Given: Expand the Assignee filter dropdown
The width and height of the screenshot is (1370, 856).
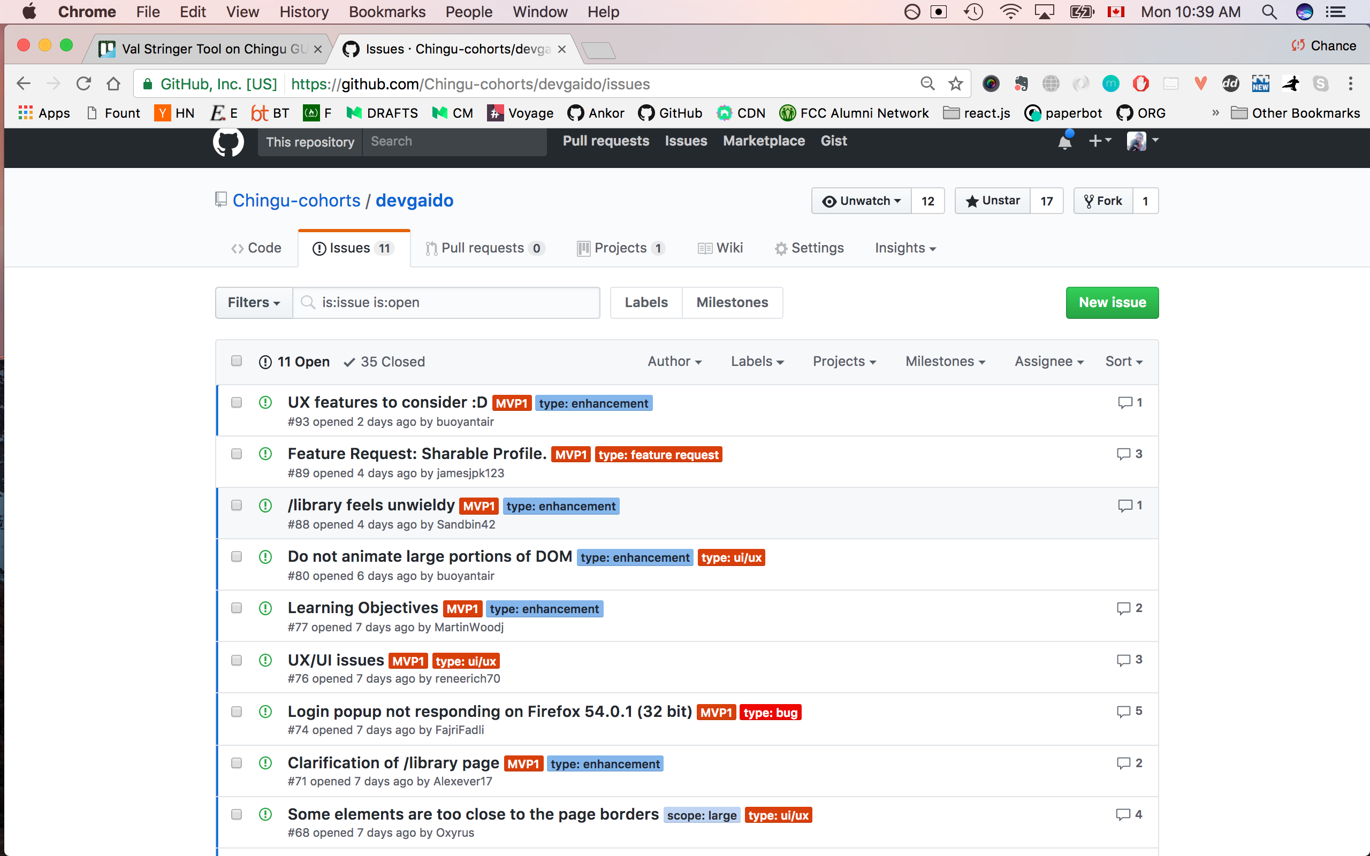Looking at the screenshot, I should [1048, 361].
